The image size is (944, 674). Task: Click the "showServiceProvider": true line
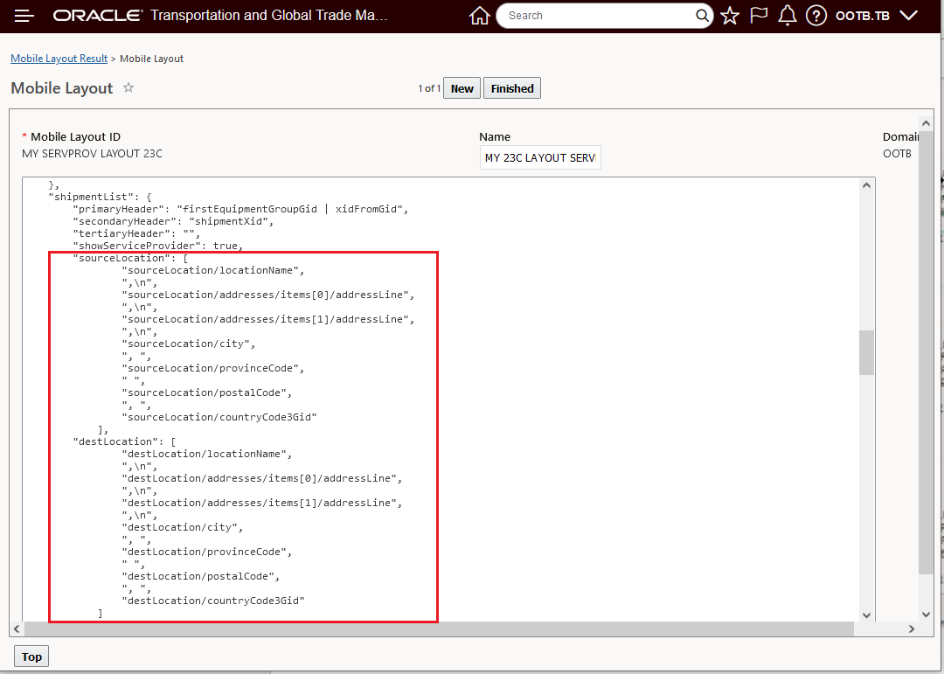(157, 246)
